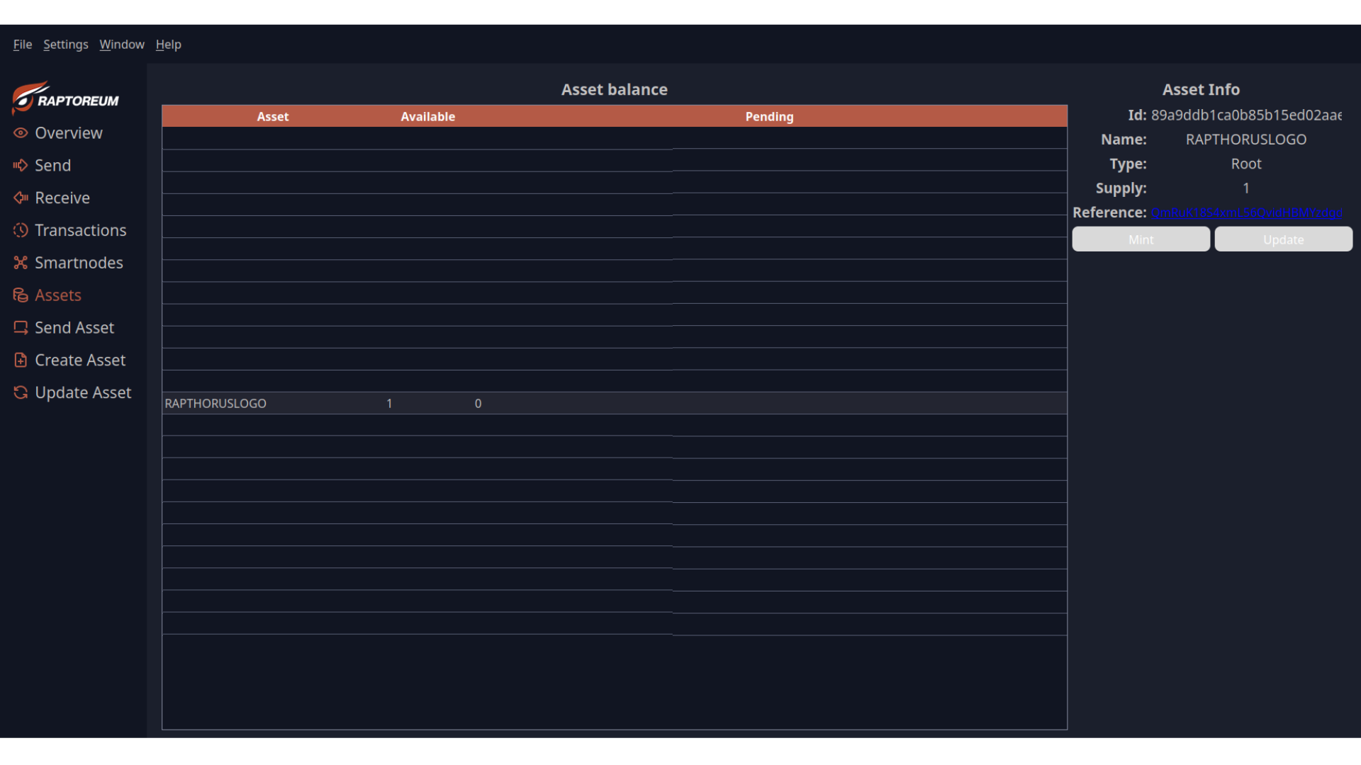Click the Assets coins icon
The image size is (1361, 765).
[21, 295]
